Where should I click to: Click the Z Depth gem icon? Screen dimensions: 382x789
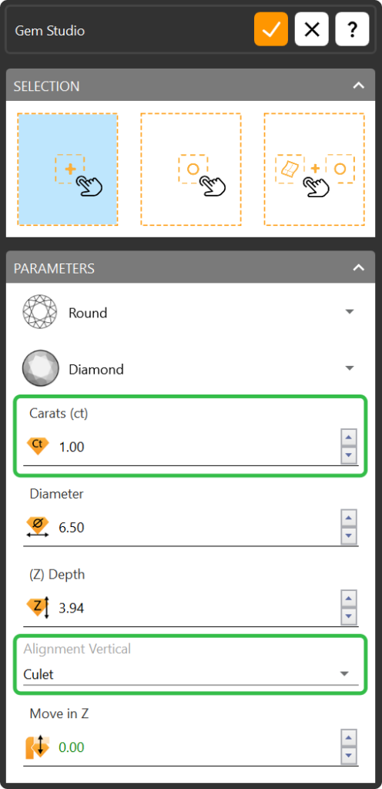(x=39, y=607)
